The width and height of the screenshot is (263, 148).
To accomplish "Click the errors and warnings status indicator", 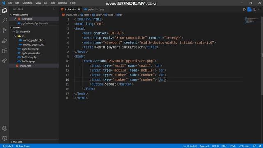I will click(x=8, y=146).
